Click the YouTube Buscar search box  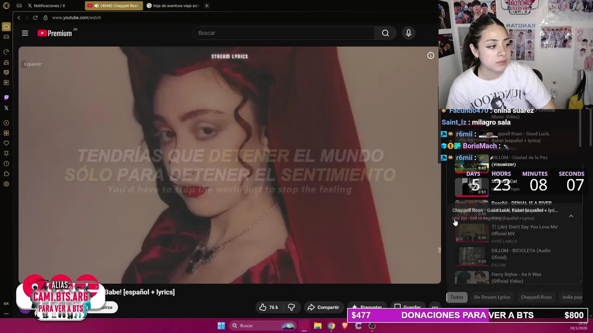[285, 33]
